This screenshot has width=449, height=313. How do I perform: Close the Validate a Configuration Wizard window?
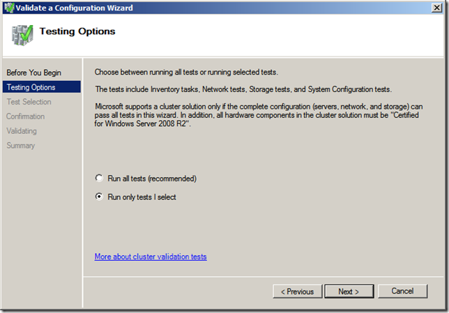[x=436, y=8]
